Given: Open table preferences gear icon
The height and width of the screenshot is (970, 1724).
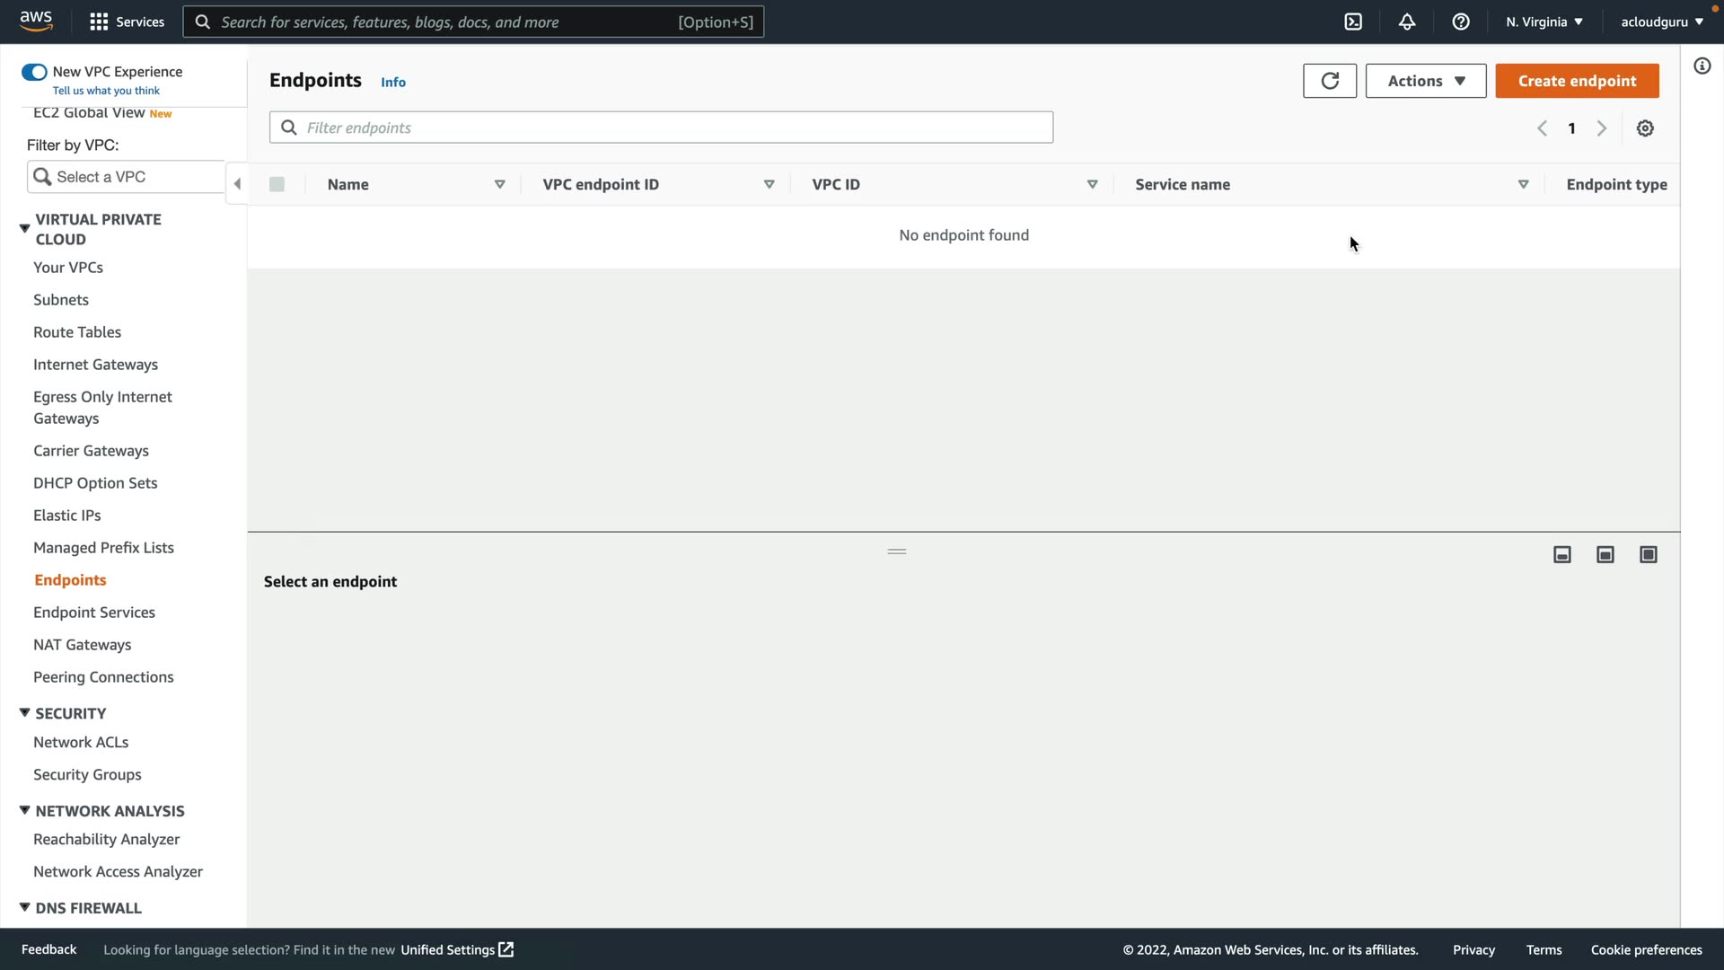Looking at the screenshot, I should [1645, 128].
